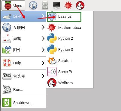The image size is (121, 111).
Task: Open the 编程 programming category
Action: (23, 17)
